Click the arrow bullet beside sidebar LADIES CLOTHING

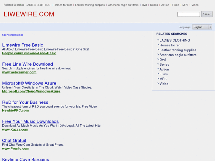(158, 40)
